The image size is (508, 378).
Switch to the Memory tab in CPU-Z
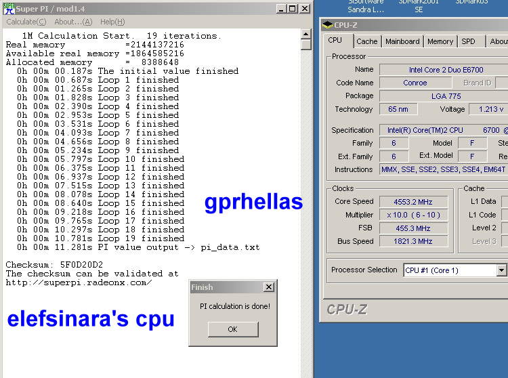(440, 41)
